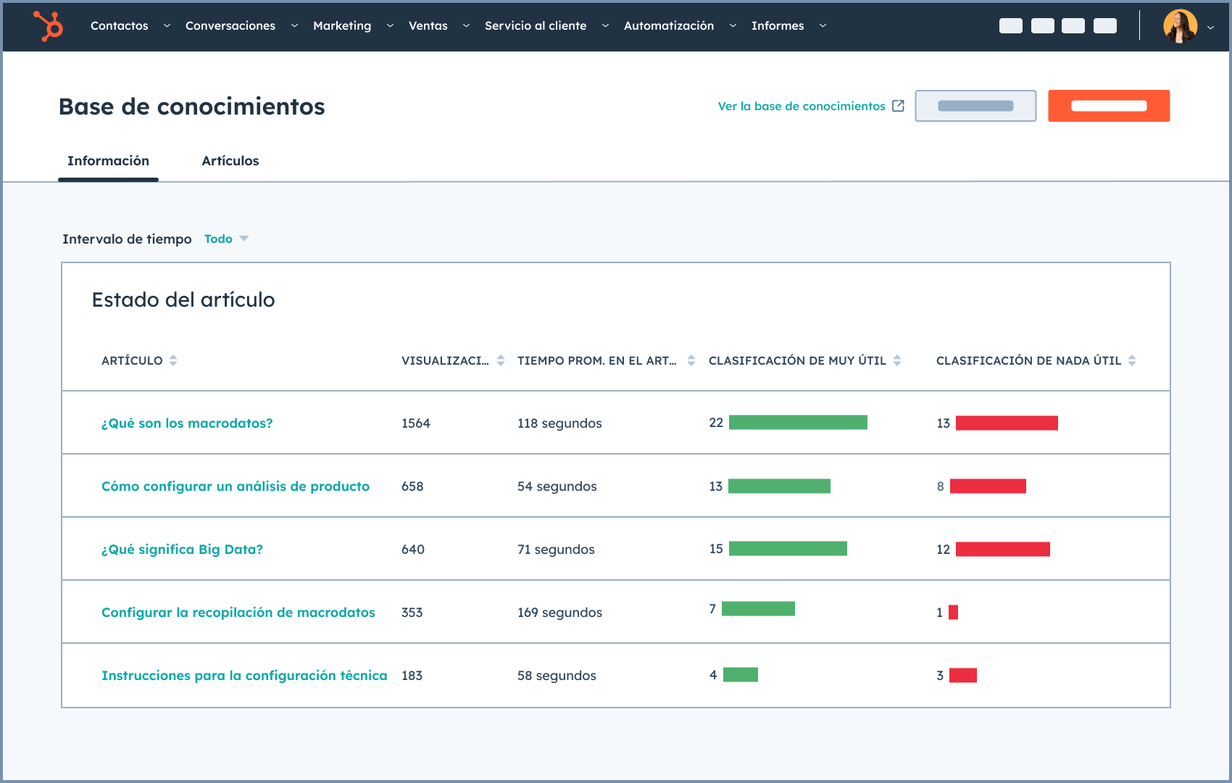
Task: Open the Servicio al cliente menu
Action: [536, 26]
